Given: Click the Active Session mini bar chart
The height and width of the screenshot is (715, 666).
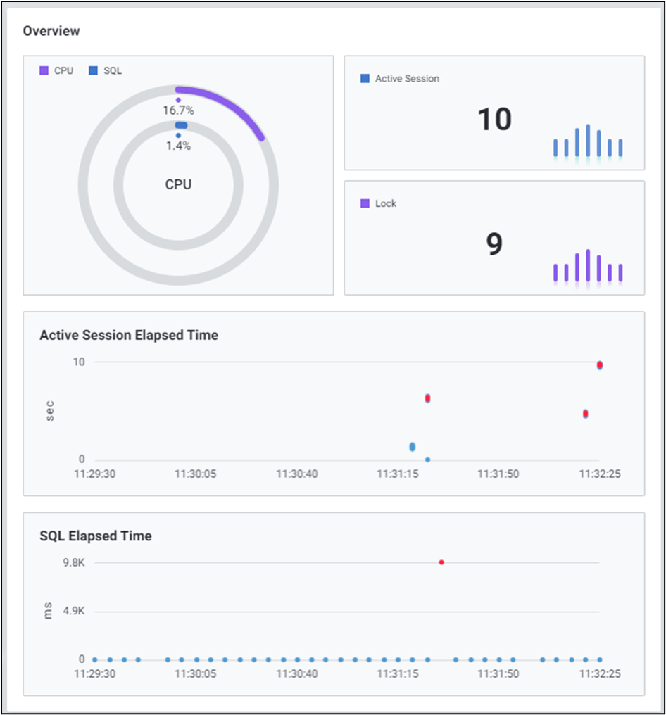Looking at the screenshot, I should tap(587, 141).
